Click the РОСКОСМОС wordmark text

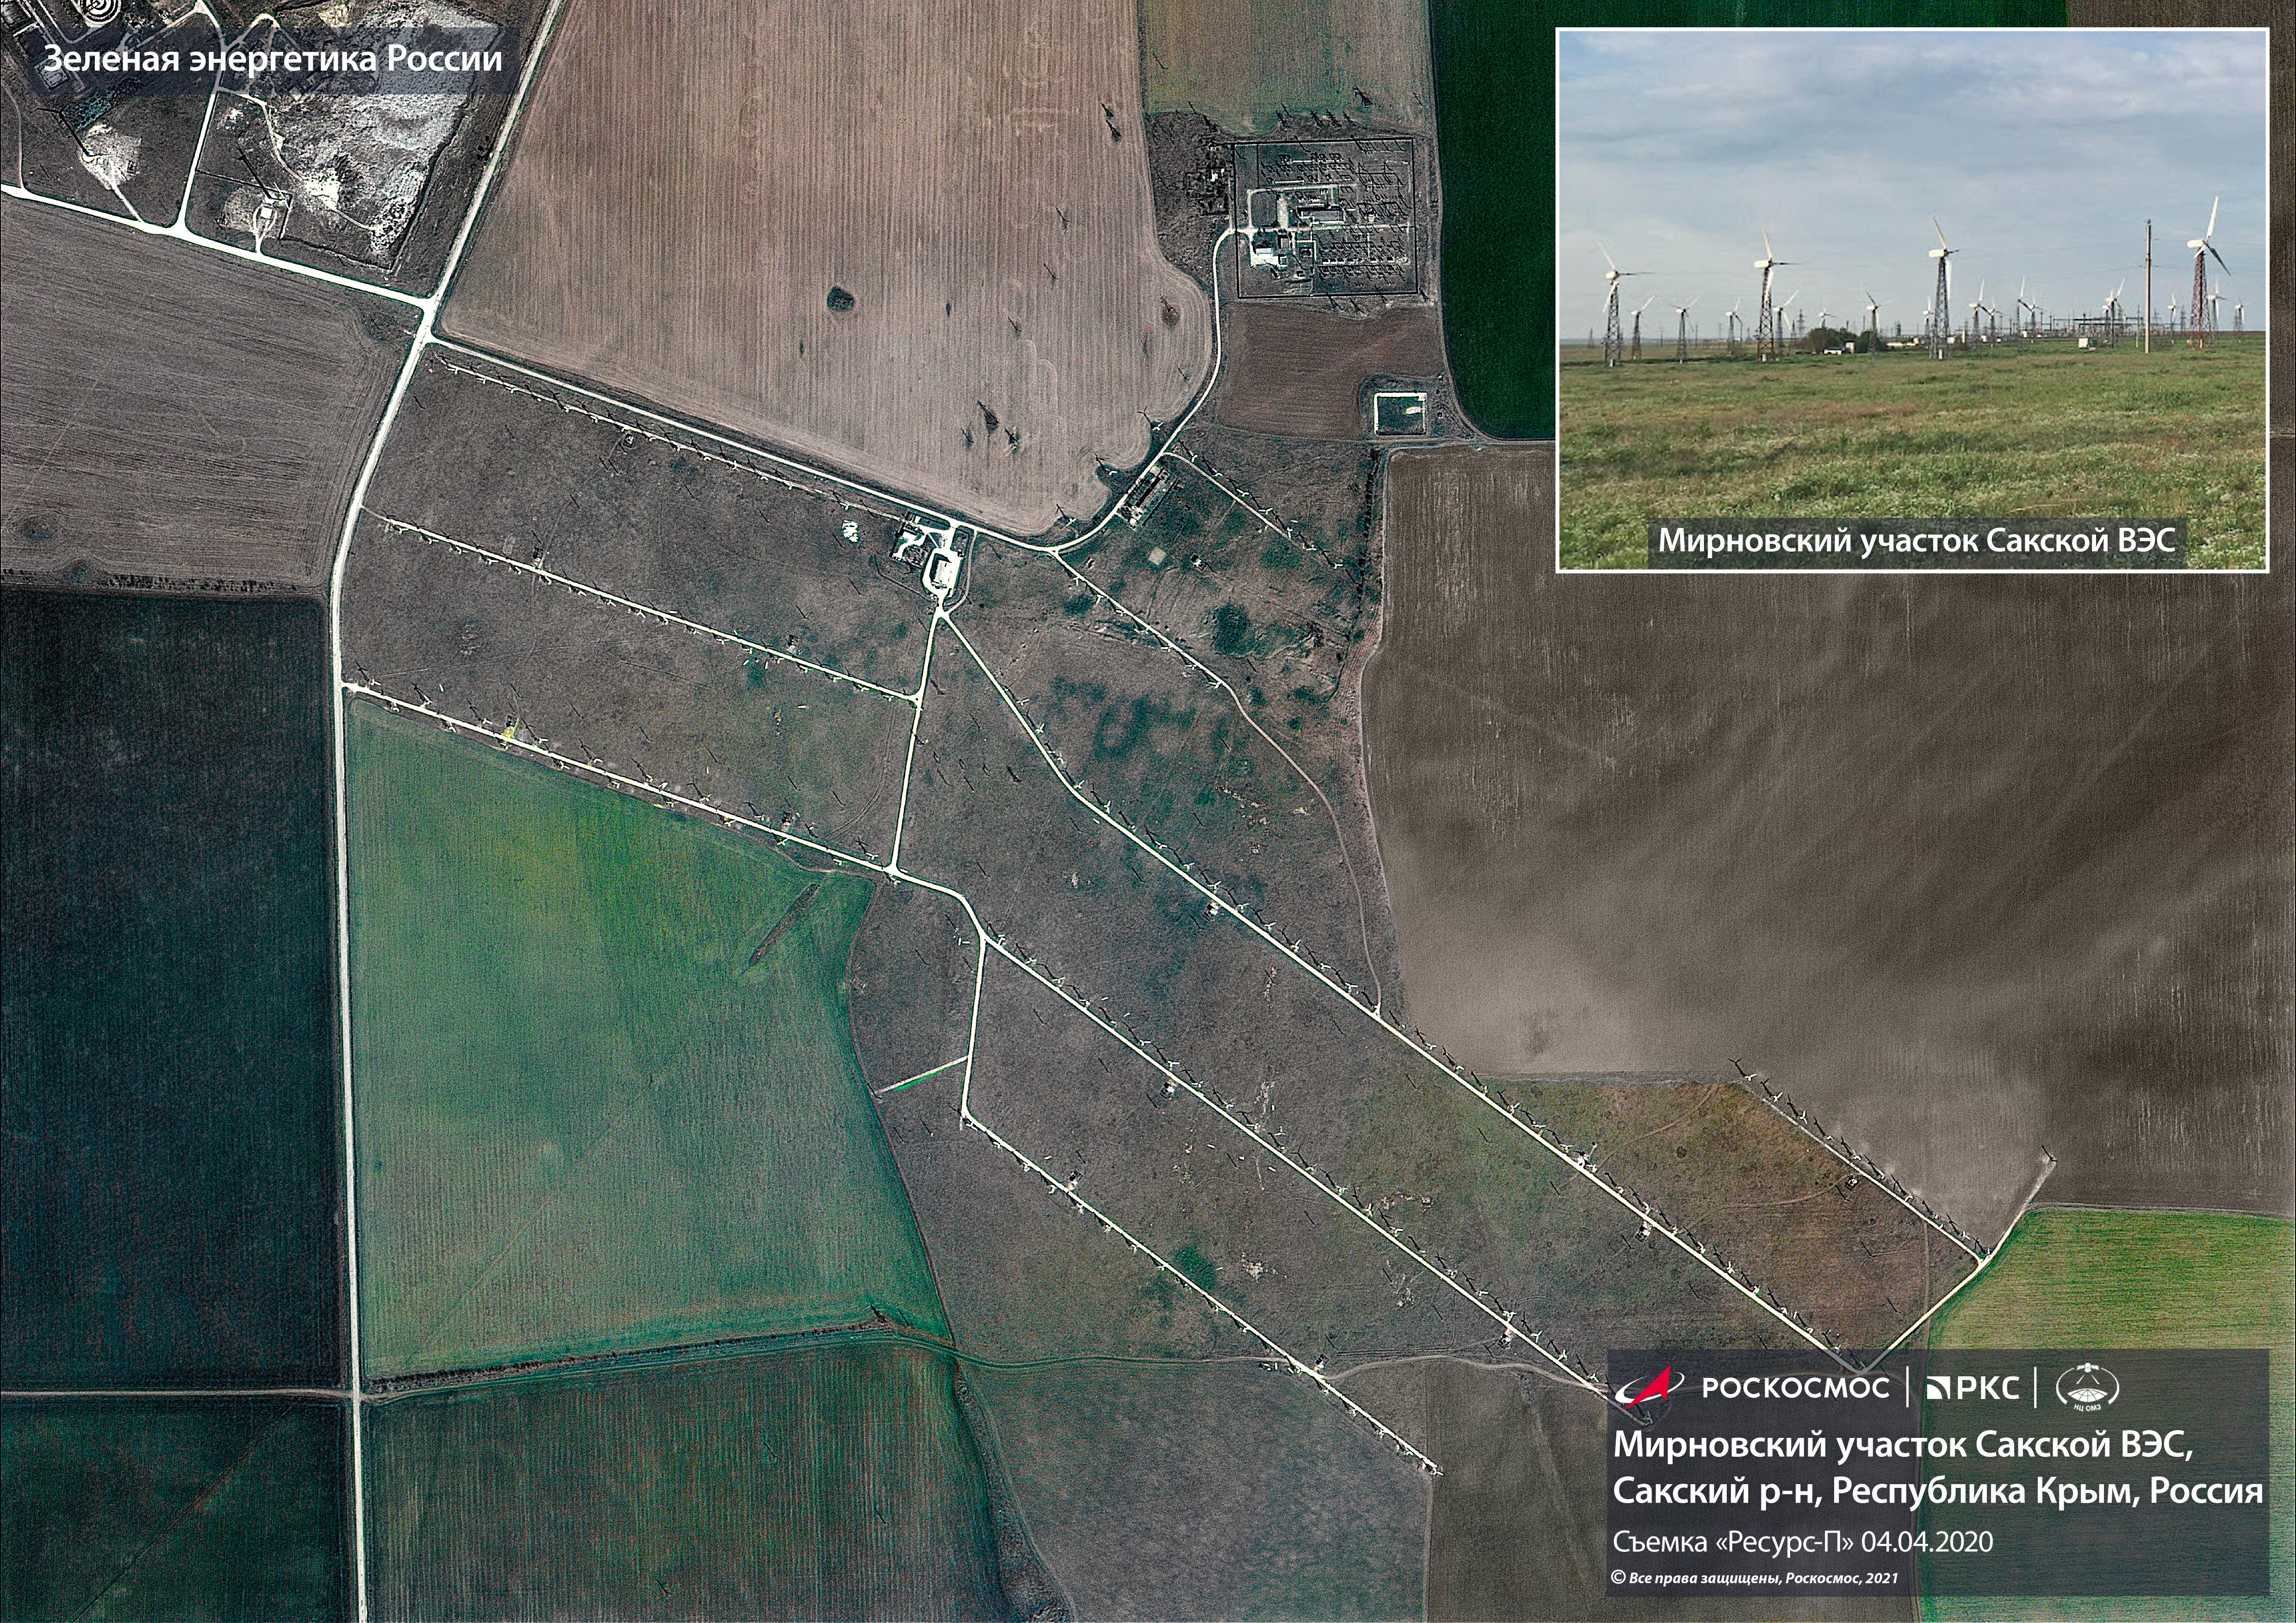[x=1795, y=1387]
